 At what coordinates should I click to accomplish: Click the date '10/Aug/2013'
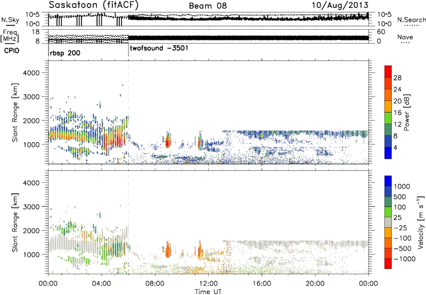[340, 5]
